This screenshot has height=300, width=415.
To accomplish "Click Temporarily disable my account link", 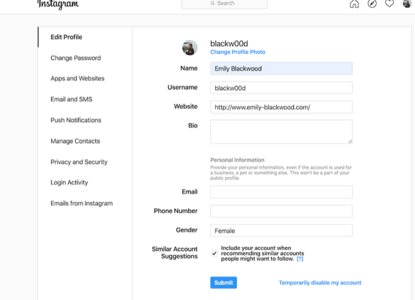I will (x=320, y=283).
